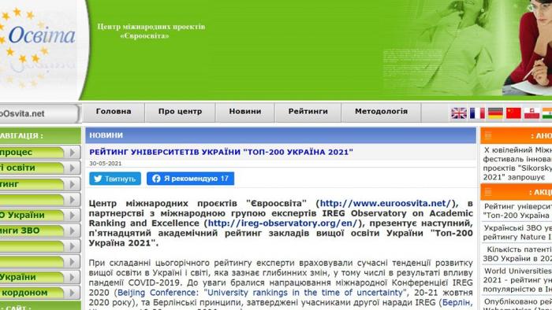The image size is (552, 310).
Task: Expand the sidebar item ending in тинг
Action: pyautogui.click(x=40, y=184)
